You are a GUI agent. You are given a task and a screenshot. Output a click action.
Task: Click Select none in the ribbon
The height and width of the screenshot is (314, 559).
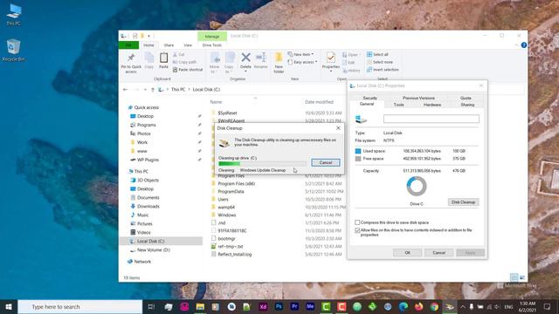click(x=380, y=62)
